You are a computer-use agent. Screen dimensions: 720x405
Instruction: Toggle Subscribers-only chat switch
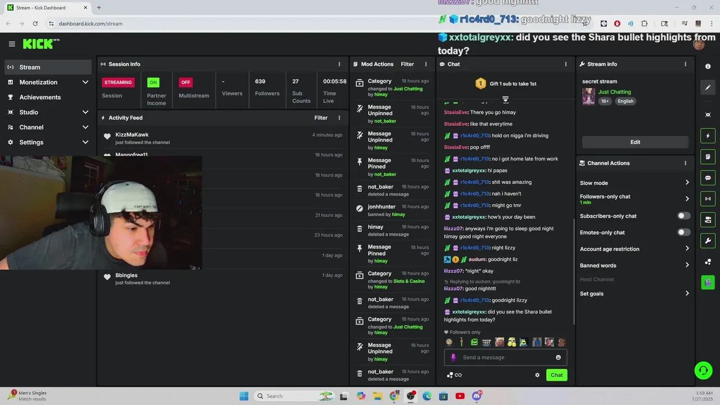click(683, 216)
